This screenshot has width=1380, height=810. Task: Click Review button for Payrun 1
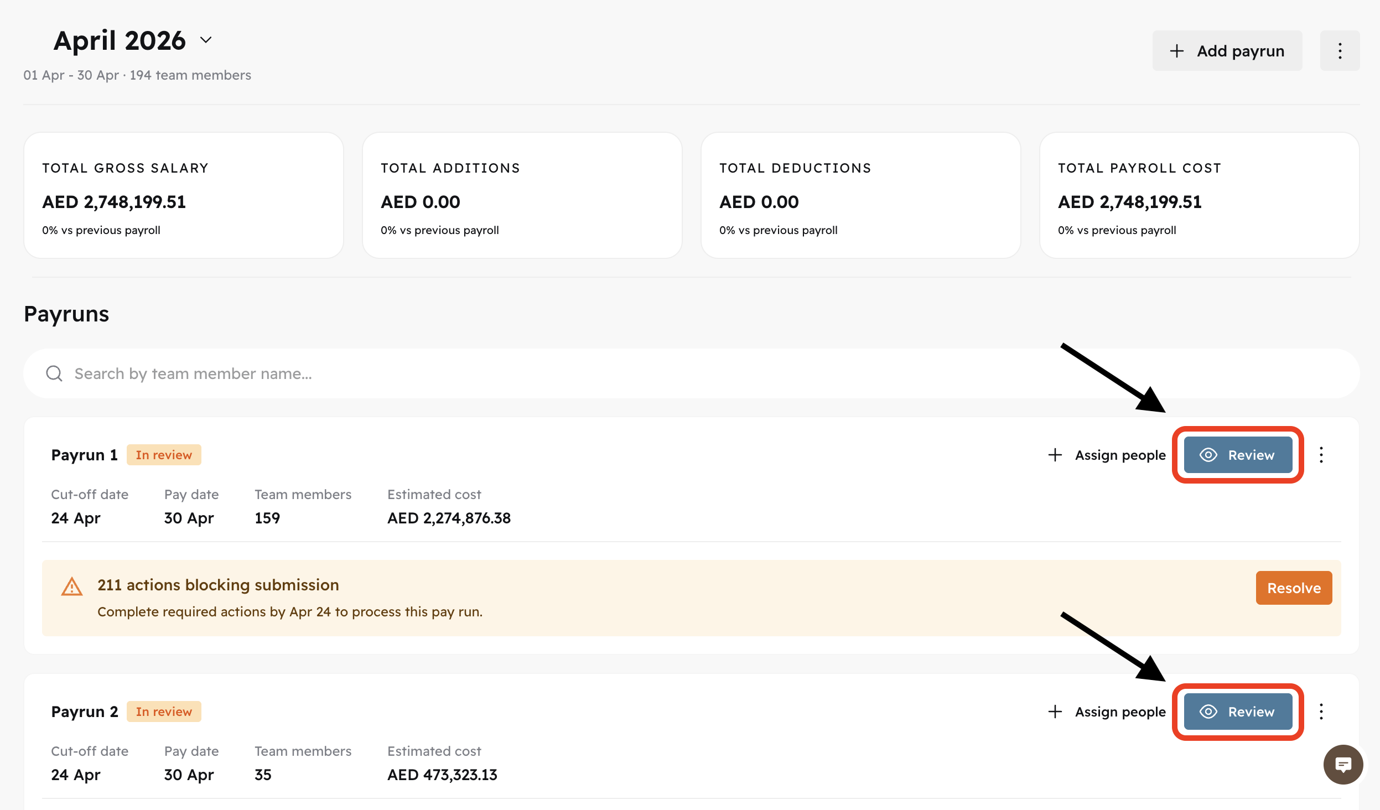(1238, 455)
